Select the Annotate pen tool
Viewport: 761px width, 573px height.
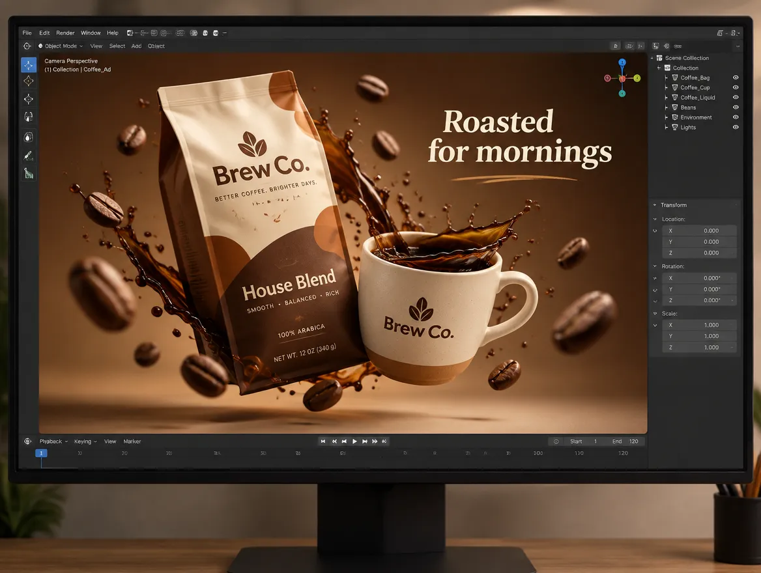point(28,156)
